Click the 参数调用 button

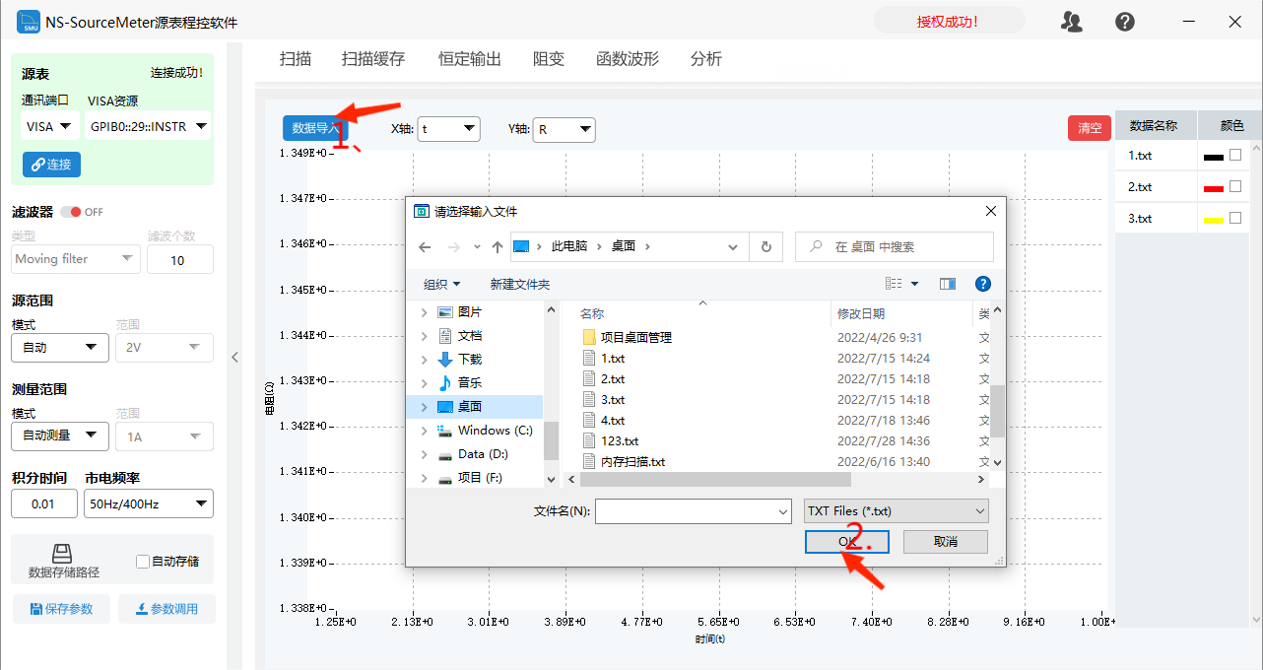166,609
